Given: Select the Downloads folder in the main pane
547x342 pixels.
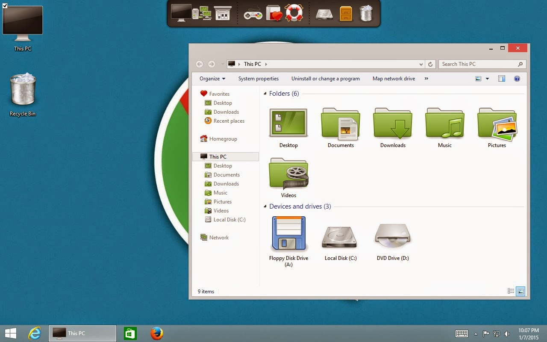Looking at the screenshot, I should [393, 123].
